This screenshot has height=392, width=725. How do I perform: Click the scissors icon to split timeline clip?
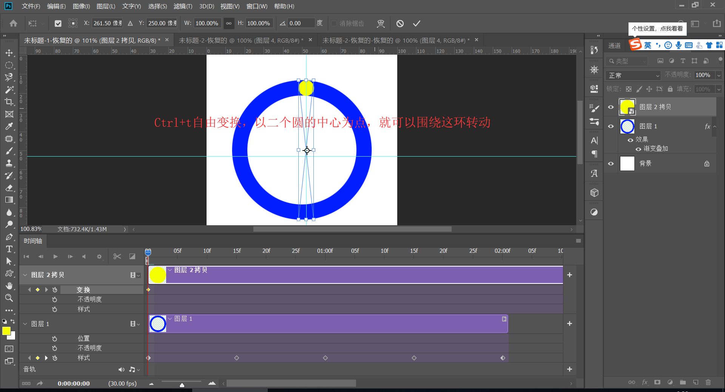pyautogui.click(x=117, y=256)
